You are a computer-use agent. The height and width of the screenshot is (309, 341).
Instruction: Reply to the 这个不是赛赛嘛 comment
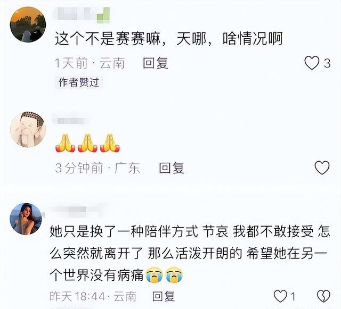(x=156, y=63)
